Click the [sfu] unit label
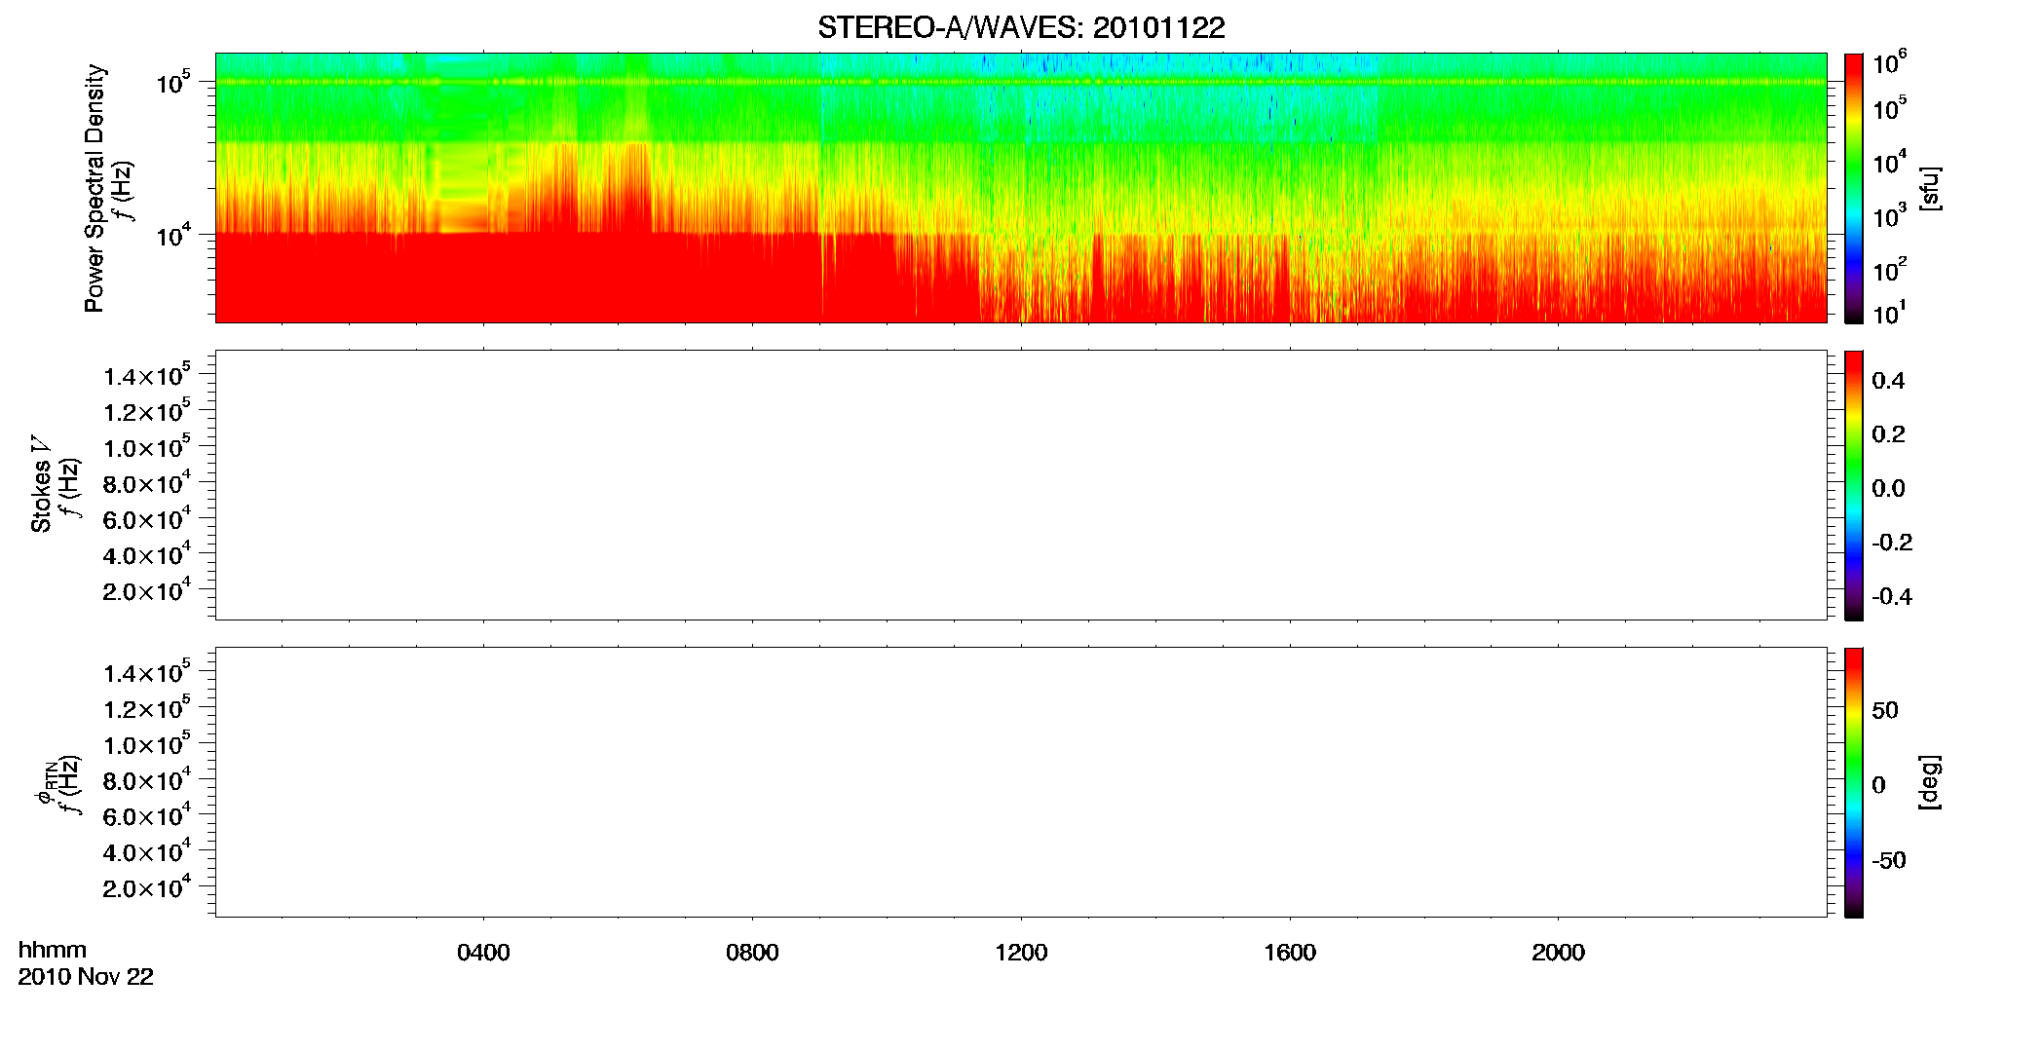 point(1930,188)
